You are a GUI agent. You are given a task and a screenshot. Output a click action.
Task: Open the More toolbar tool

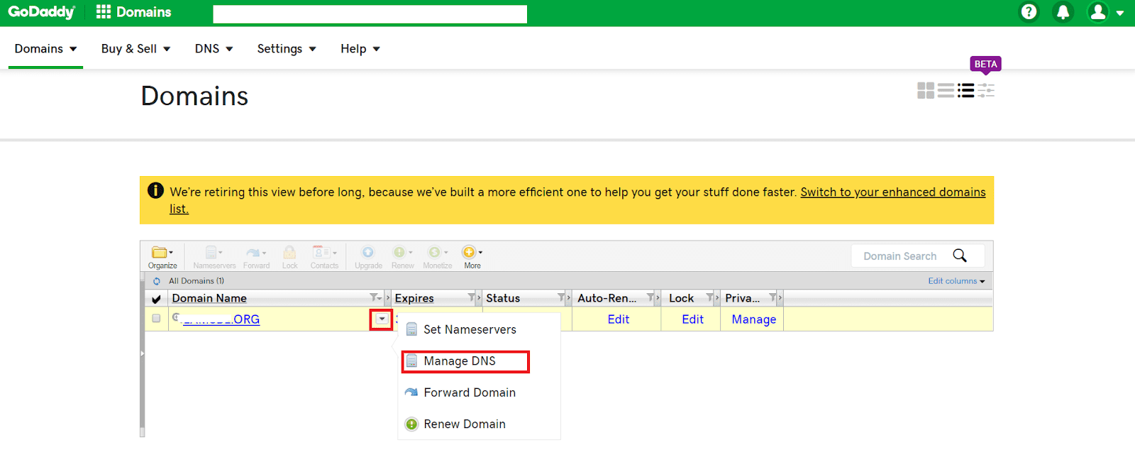tap(472, 257)
